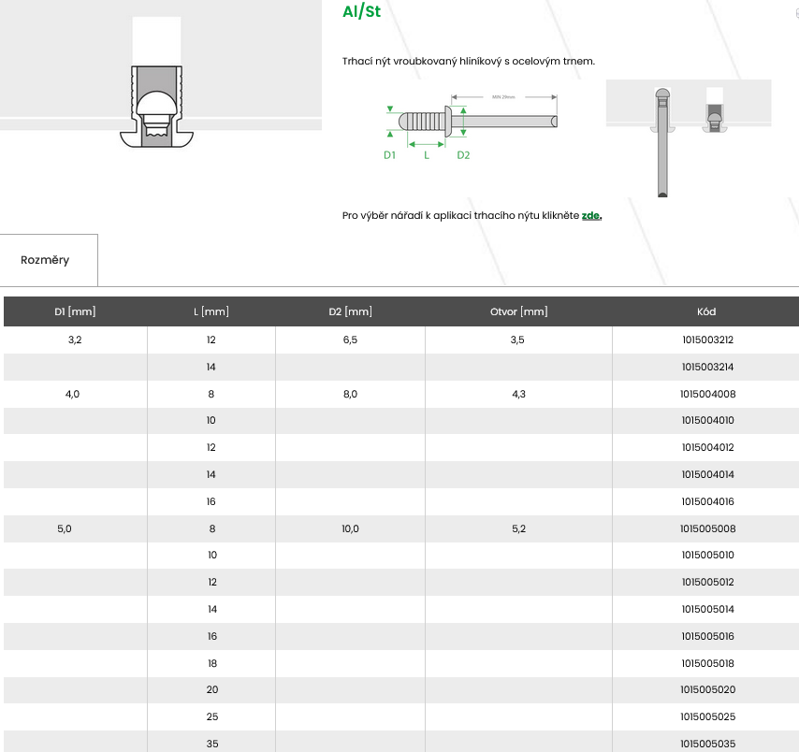Viewport: 799px width, 752px height.
Task: Click the D1 value 3,2 cell
Action: point(75,340)
